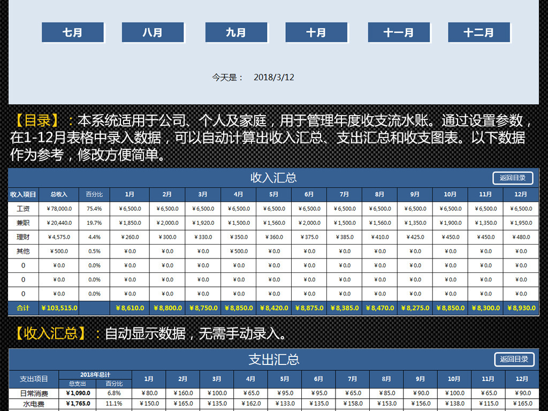Click the 其他 total cell ¥500.0
The image size is (548, 411).
click(x=59, y=251)
